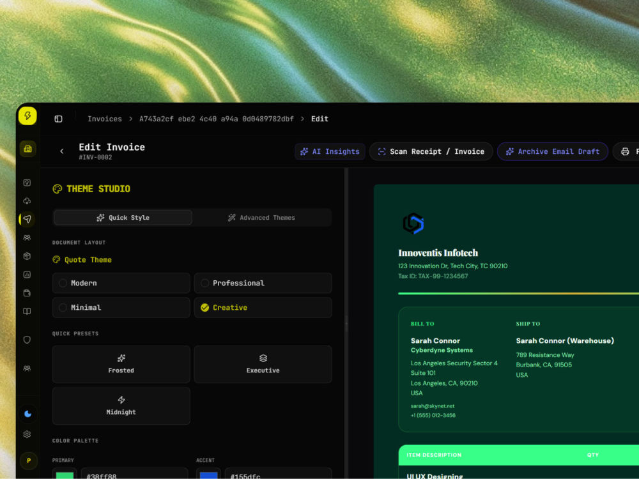The height and width of the screenshot is (479, 639).
Task: Click the #INV-0002 invoice number text
Action: tap(95, 157)
